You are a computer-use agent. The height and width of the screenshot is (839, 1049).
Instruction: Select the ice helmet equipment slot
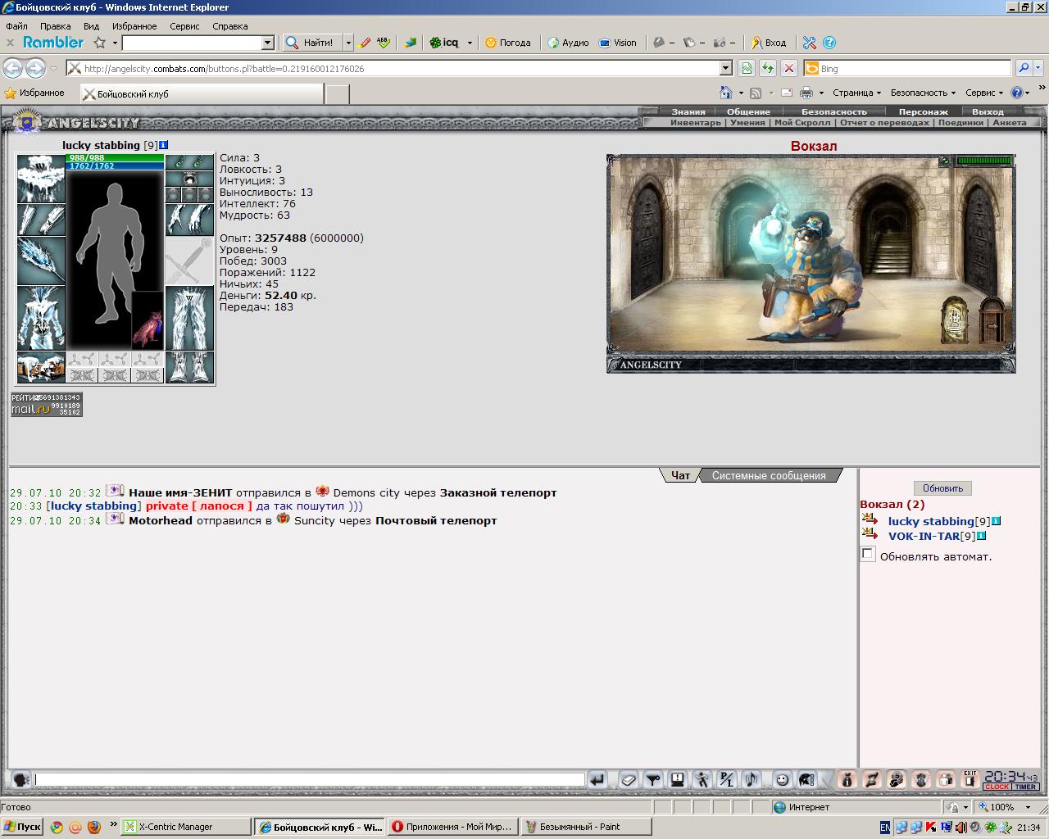point(41,178)
